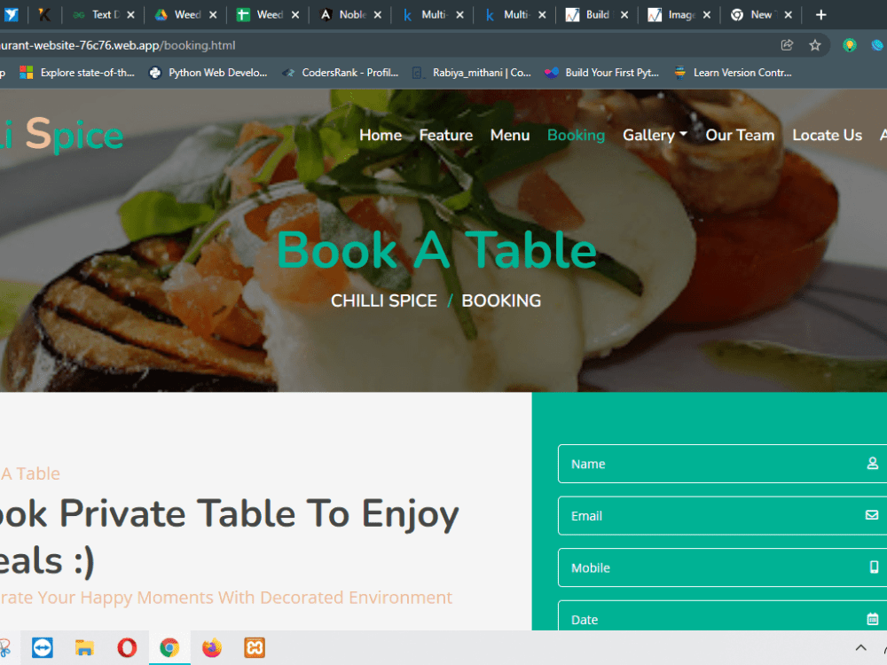The height and width of the screenshot is (665, 887).
Task: Click the Name input field
Action: [722, 464]
